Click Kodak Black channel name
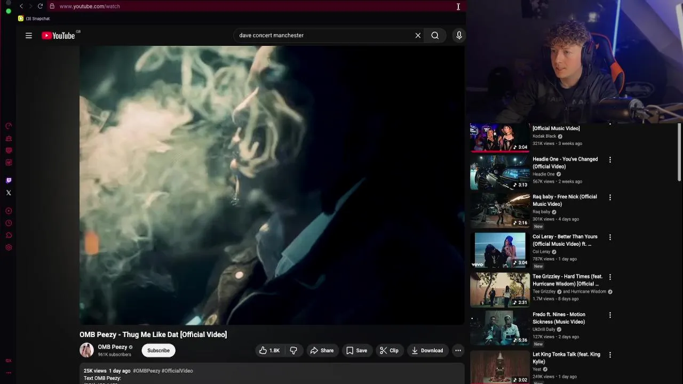Viewport: 683px width, 384px height. pos(544,136)
